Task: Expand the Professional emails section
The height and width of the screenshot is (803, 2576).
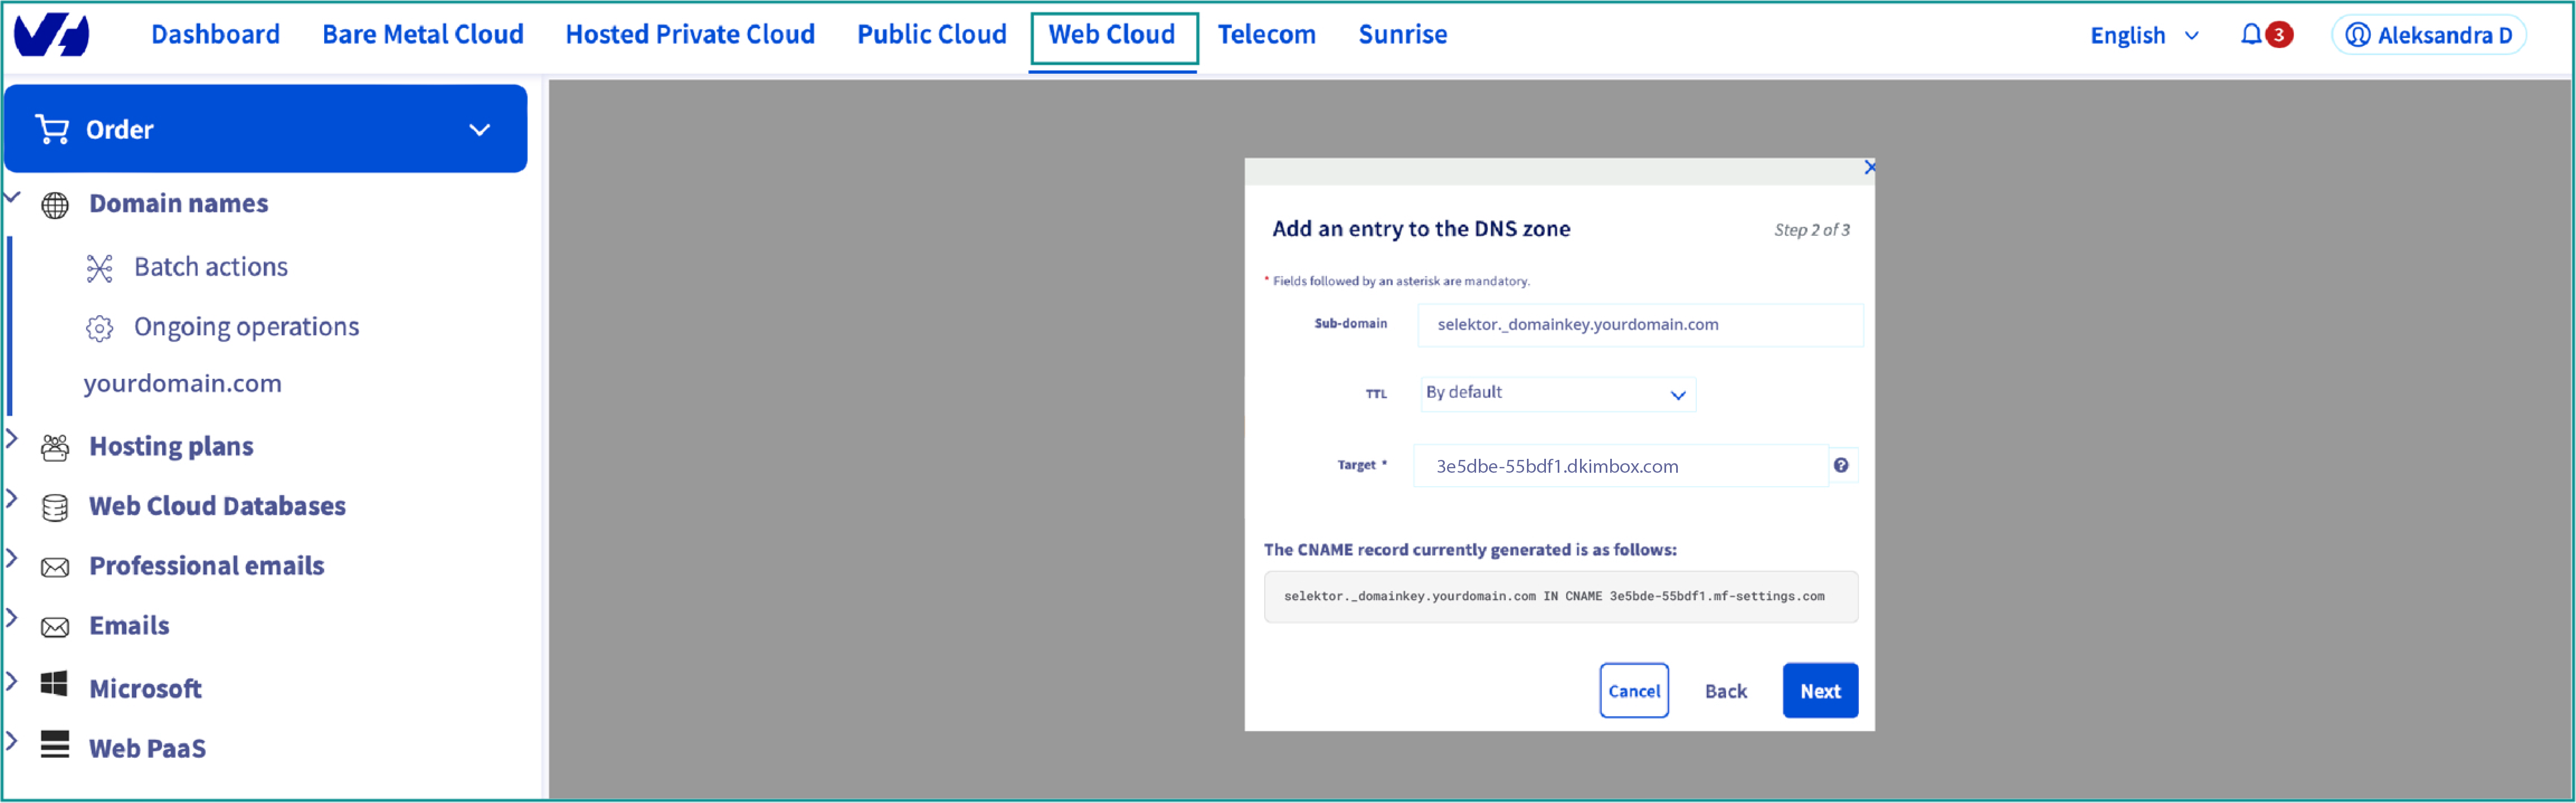Action: [12, 558]
